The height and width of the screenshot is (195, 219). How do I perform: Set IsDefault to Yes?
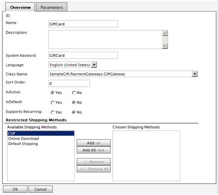click(53, 103)
